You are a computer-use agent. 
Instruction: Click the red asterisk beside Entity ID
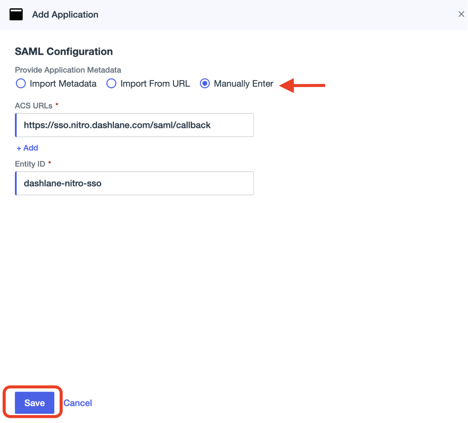pyautogui.click(x=50, y=163)
